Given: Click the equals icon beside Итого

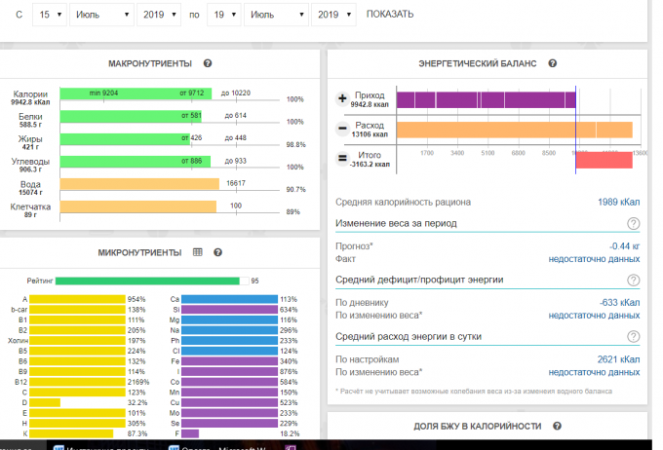Looking at the screenshot, I should click(x=342, y=158).
